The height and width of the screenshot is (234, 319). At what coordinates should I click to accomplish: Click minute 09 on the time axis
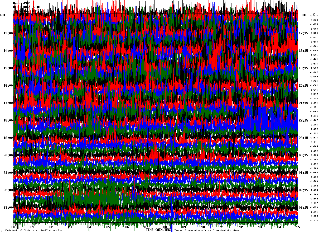184,227
